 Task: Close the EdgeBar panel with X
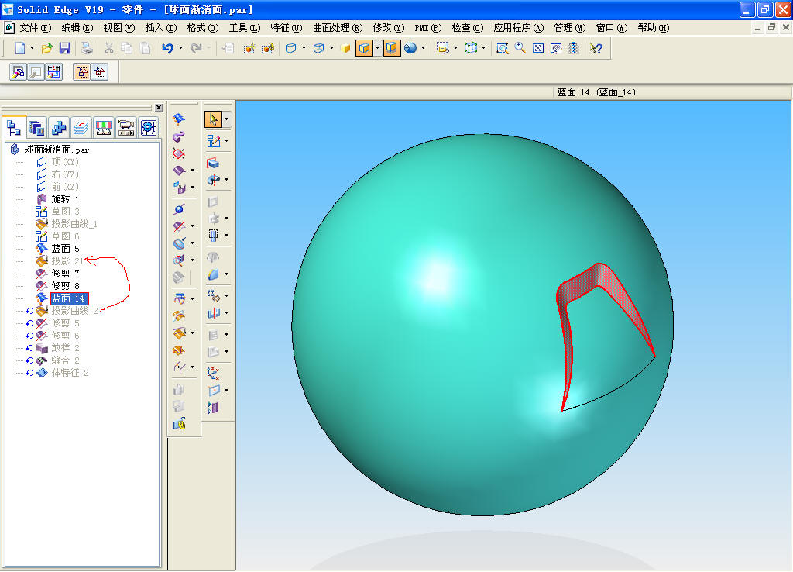click(159, 108)
